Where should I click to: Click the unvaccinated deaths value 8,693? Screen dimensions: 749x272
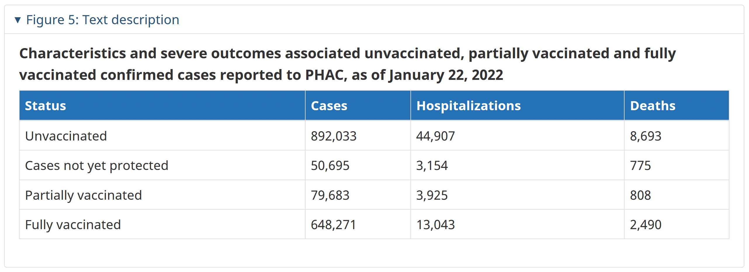tap(646, 136)
